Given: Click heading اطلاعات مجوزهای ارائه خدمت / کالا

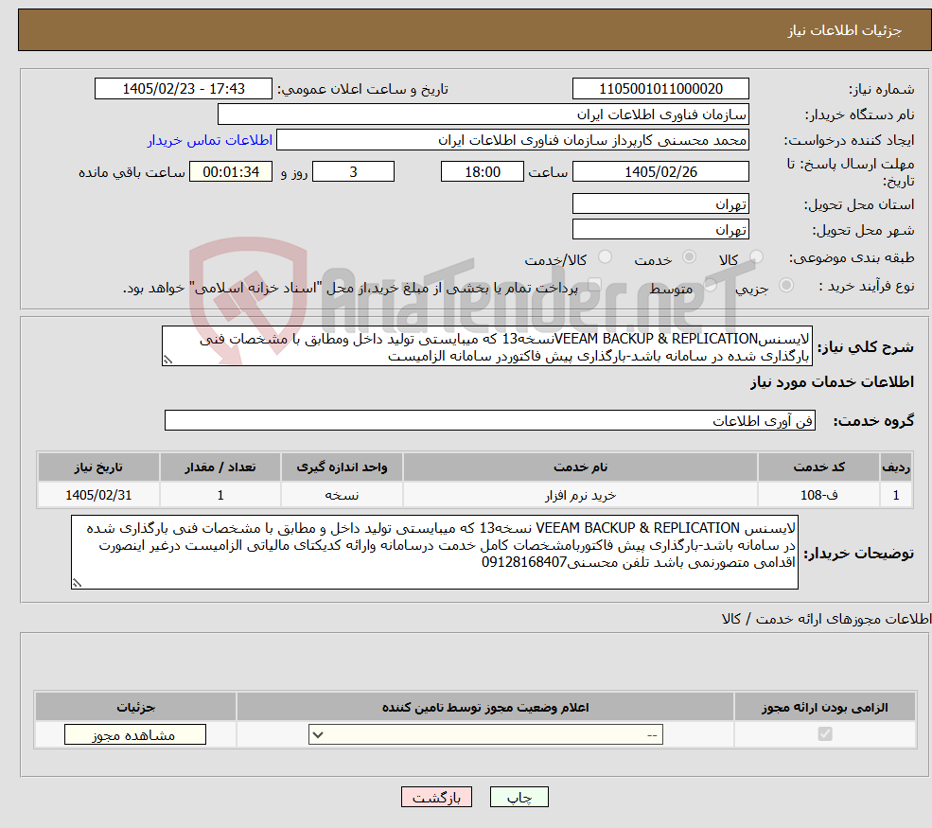Looking at the screenshot, I should pyautogui.click(x=826, y=619).
